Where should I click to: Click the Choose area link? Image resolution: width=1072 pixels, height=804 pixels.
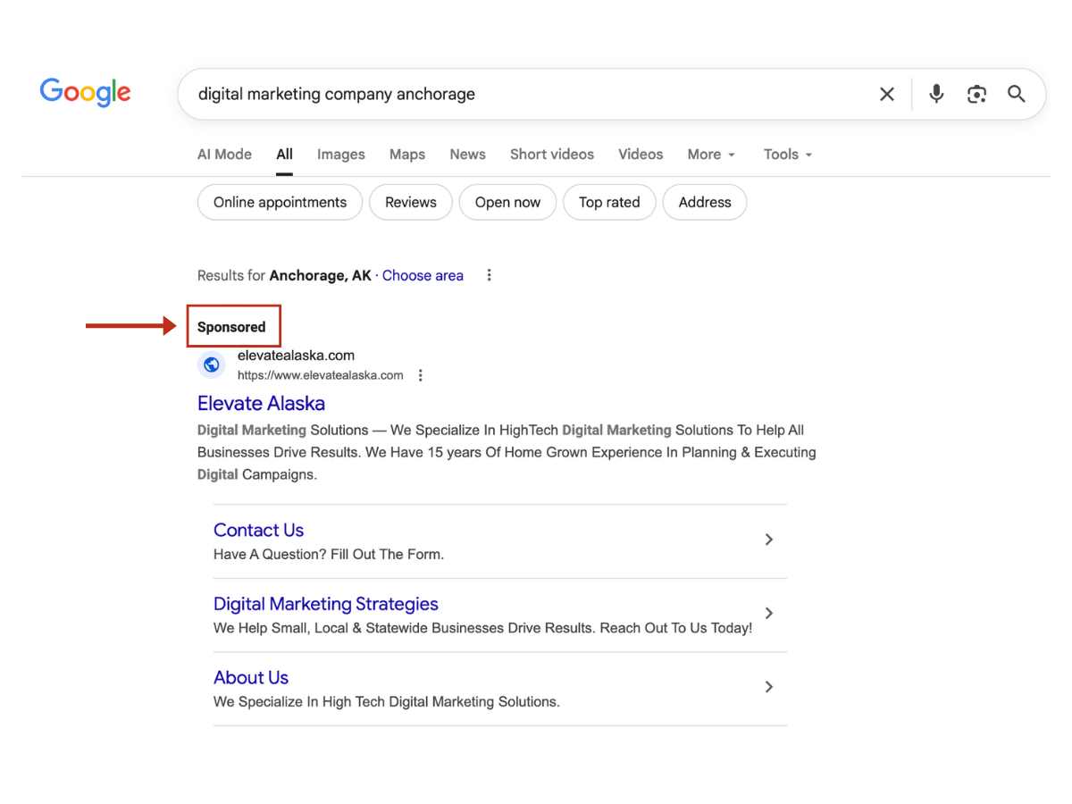(x=423, y=275)
